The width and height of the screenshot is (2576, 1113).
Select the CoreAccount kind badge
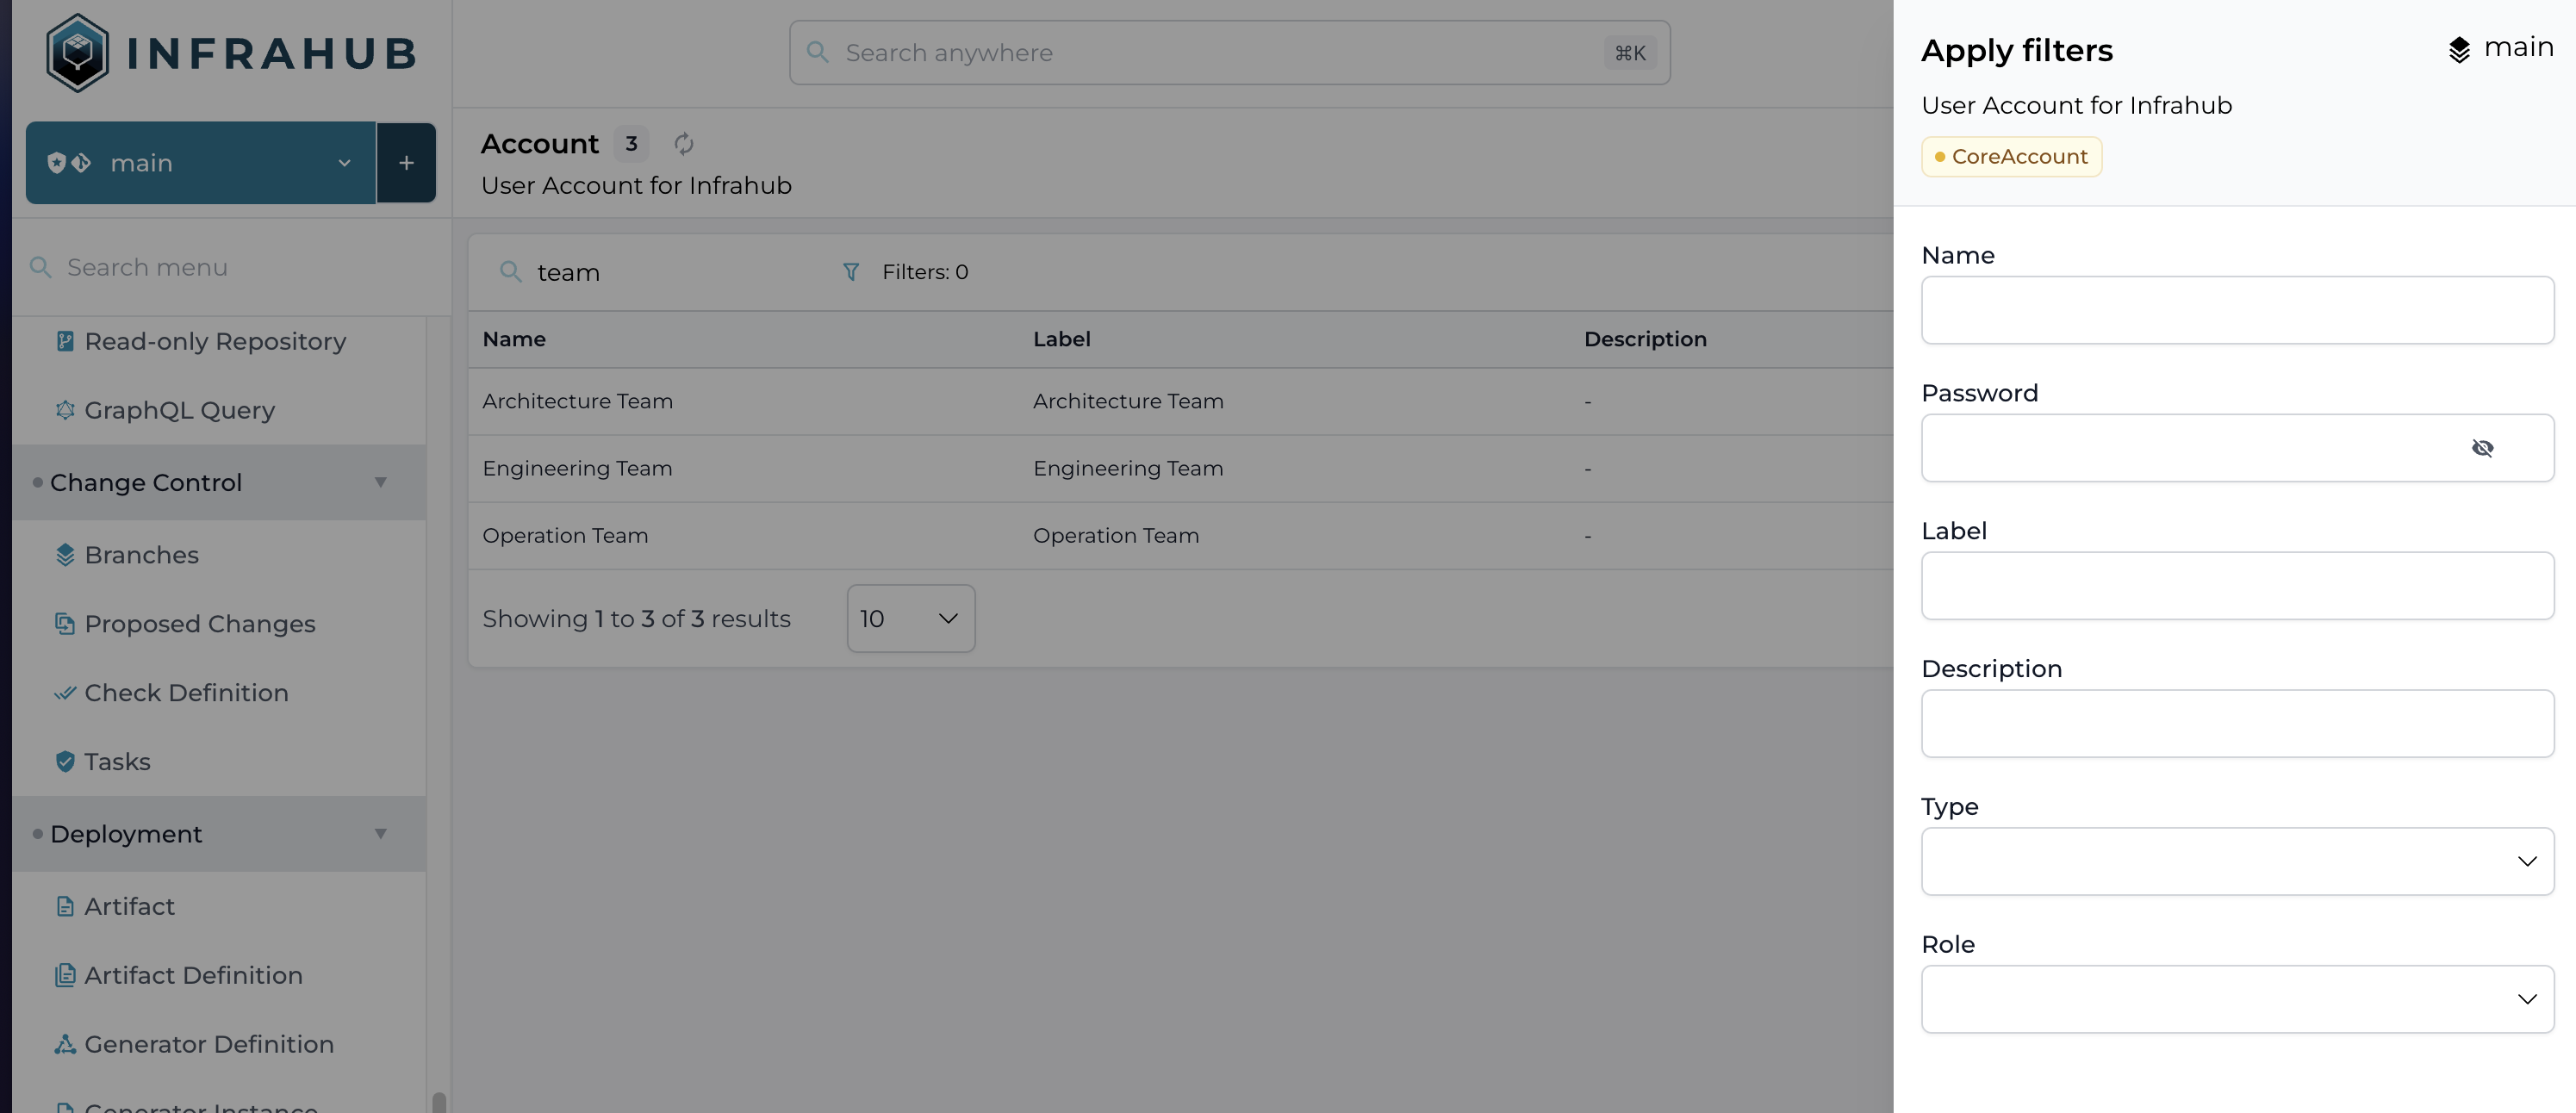(x=2011, y=156)
